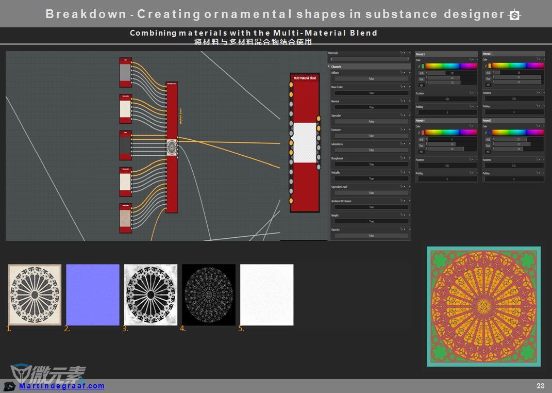The height and width of the screenshot is (393, 552).
Task: Disable the Base Color channel
Action: (x=372, y=93)
